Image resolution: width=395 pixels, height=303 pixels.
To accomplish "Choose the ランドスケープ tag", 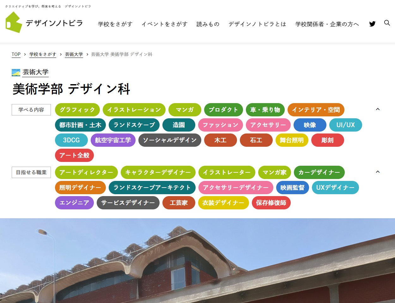I will [134, 125].
